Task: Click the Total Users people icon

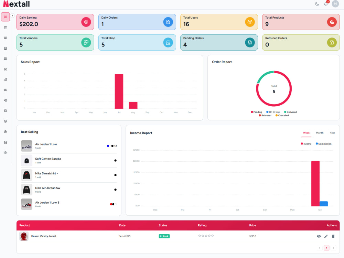Action: click(x=250, y=22)
